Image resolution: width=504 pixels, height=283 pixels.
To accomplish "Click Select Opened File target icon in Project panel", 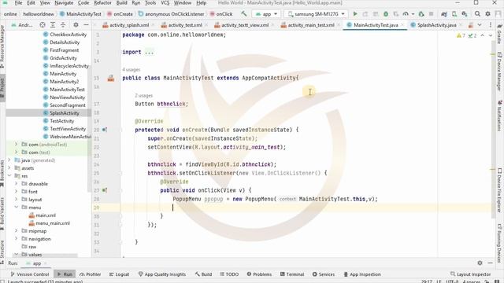I will 43,24.
